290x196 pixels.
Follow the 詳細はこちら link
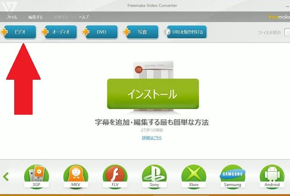[x=152, y=138]
